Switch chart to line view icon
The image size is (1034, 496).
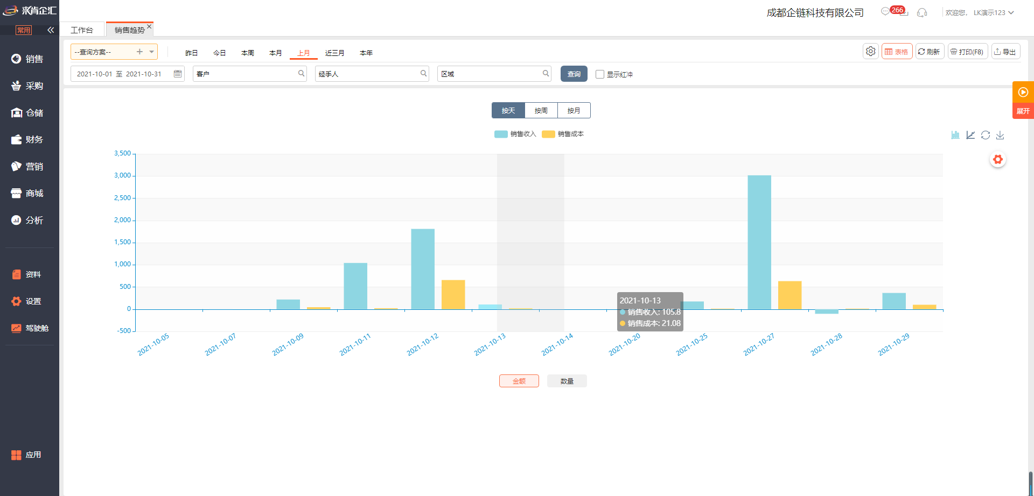[970, 135]
